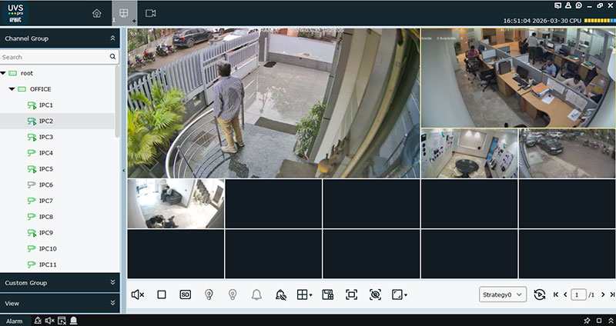This screenshot has width=616, height=326.
Task: Select camera IPC2 in the tree
Action: [45, 121]
